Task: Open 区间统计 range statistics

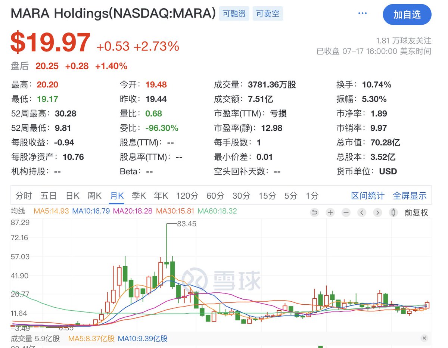Action: (x=368, y=196)
